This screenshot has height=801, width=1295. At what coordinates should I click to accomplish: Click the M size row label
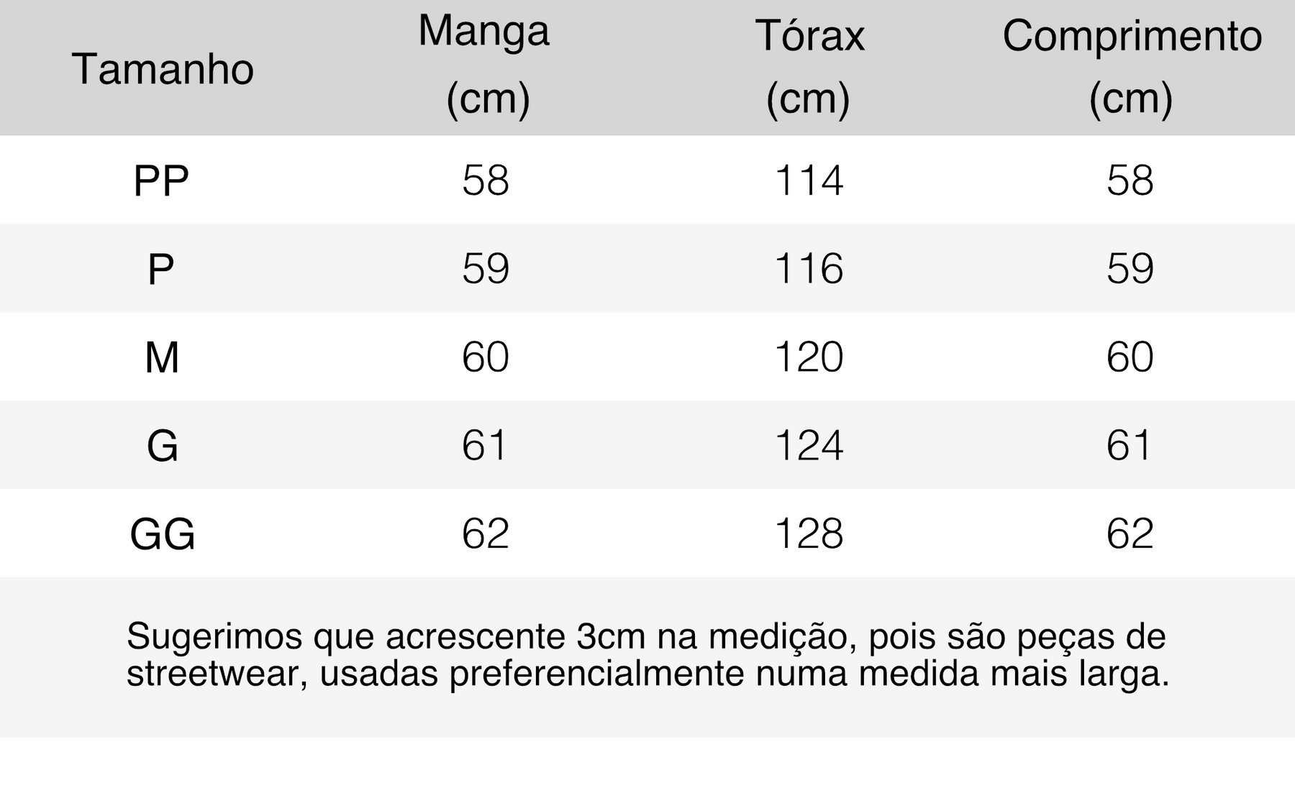(162, 357)
